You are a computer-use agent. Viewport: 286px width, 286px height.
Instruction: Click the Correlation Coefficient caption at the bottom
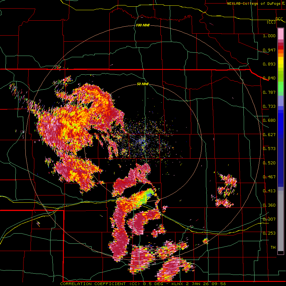pos(143,284)
